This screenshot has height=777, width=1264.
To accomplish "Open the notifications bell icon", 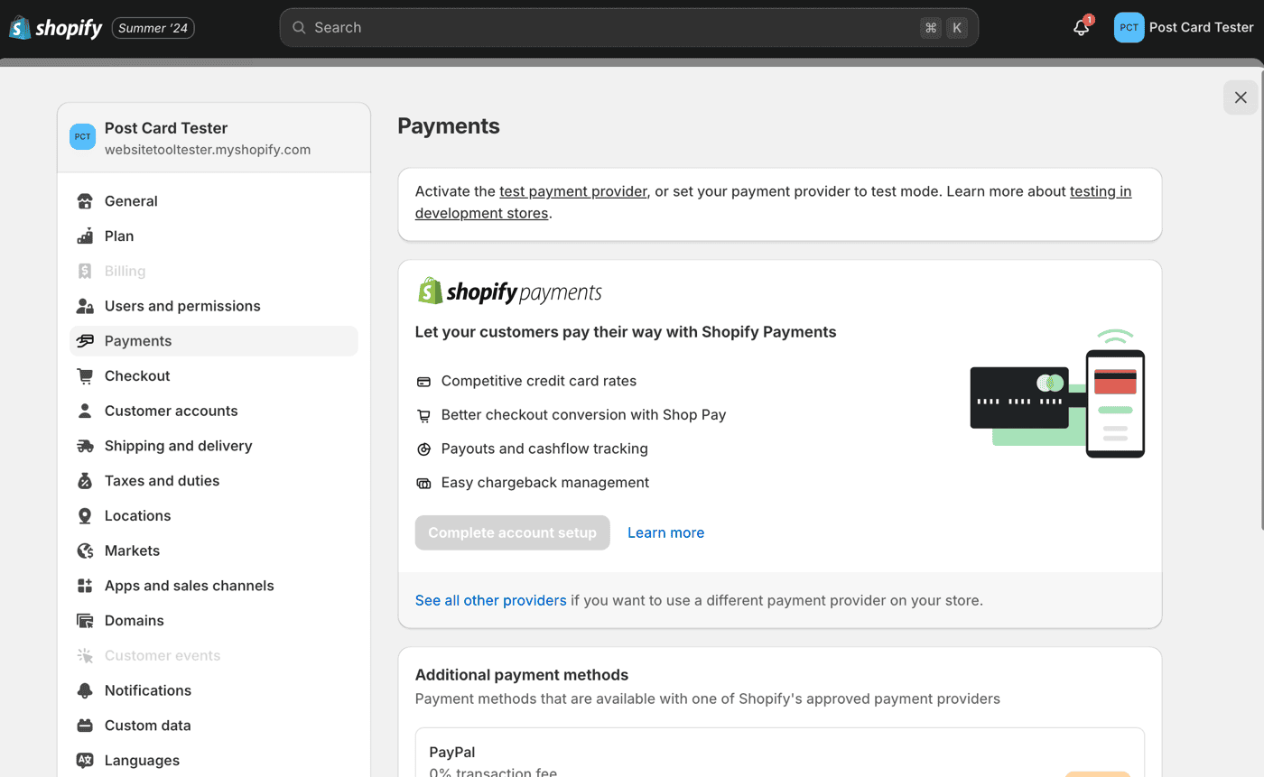I will click(x=1082, y=27).
